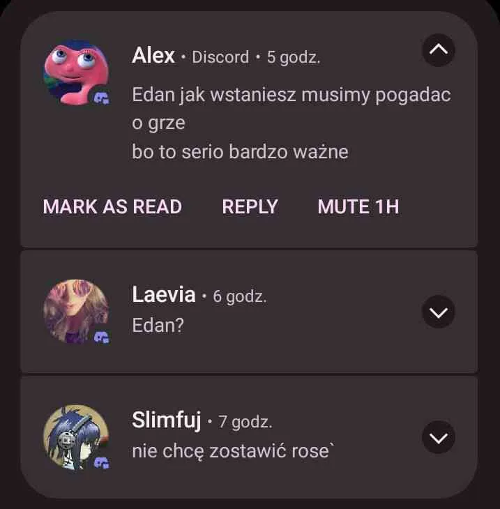The image size is (500, 509).
Task: Open Laevia's profile picture
Action: pos(76,312)
